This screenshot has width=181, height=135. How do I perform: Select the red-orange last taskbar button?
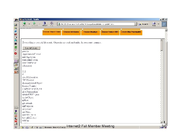(16, 72)
